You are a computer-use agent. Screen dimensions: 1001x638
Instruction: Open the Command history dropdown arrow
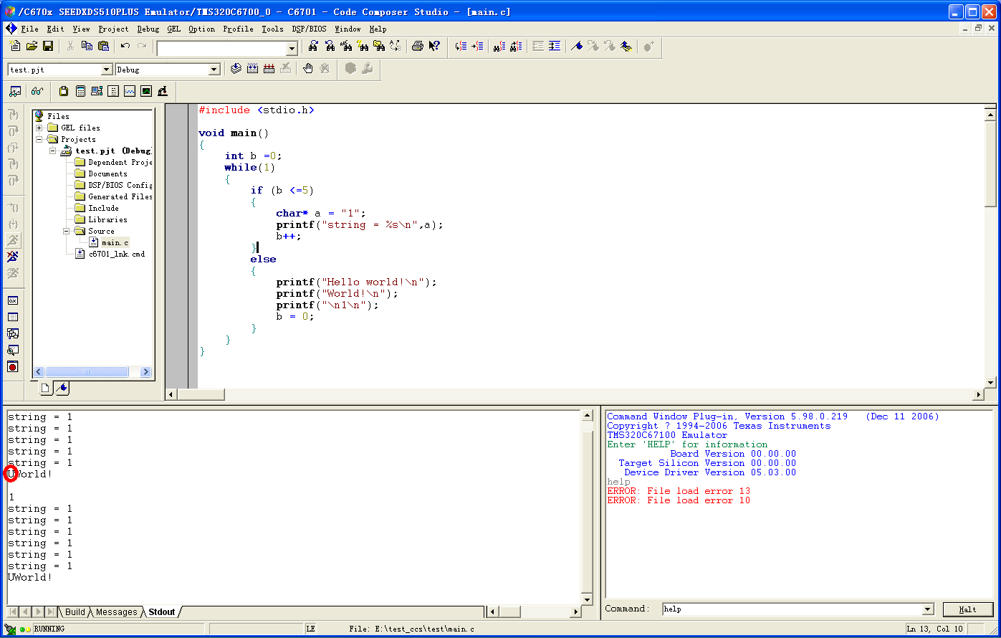928,609
